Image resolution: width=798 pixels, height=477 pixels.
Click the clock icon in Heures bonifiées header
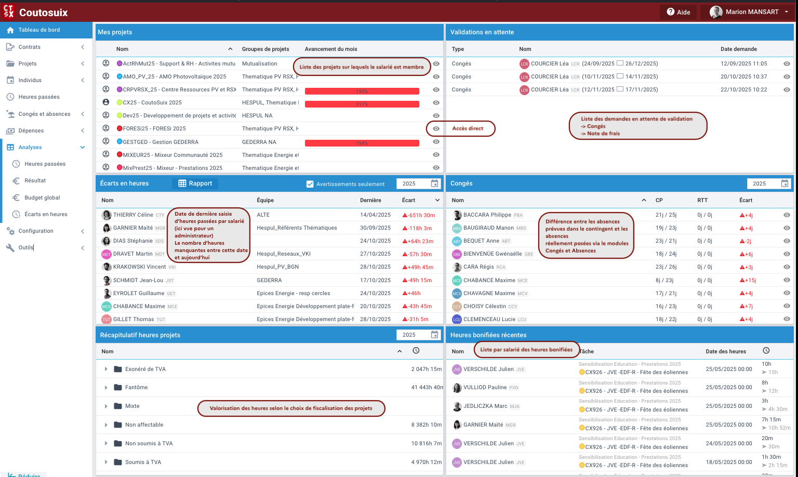pyautogui.click(x=766, y=351)
